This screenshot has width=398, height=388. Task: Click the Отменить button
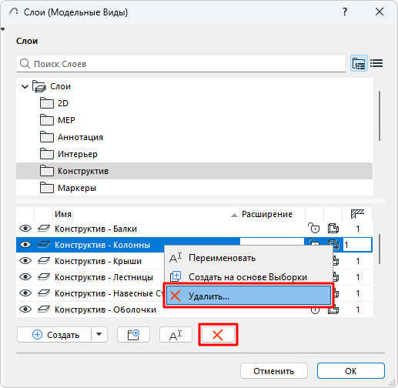pos(274,371)
